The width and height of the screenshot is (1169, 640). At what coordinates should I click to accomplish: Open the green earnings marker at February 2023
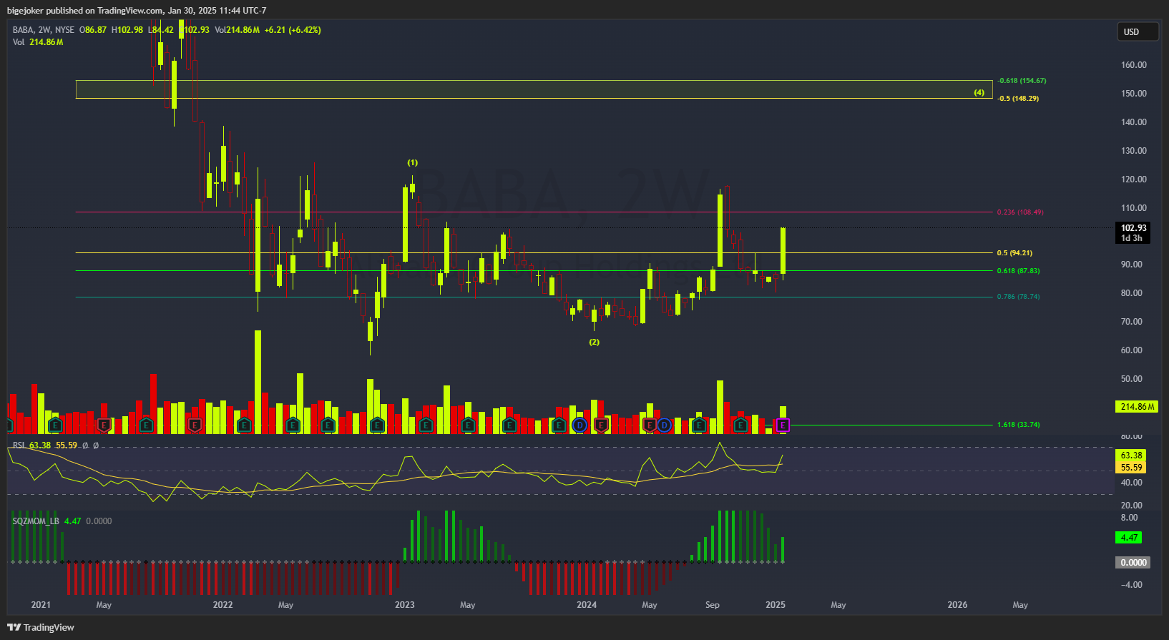(426, 425)
